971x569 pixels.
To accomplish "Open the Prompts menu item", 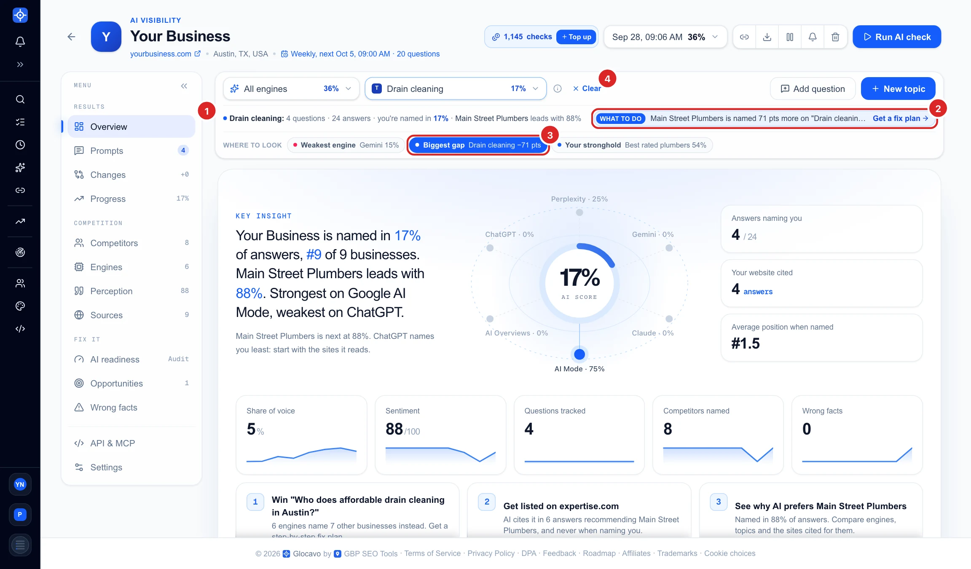I will [131, 151].
